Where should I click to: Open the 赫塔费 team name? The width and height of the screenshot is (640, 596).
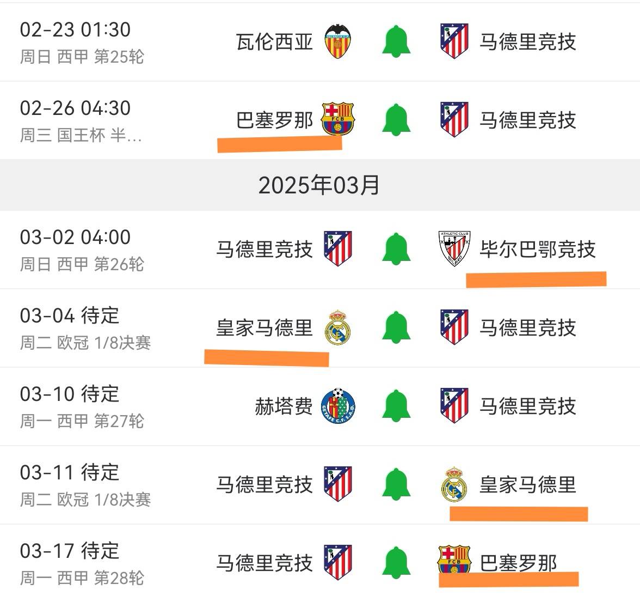(284, 406)
